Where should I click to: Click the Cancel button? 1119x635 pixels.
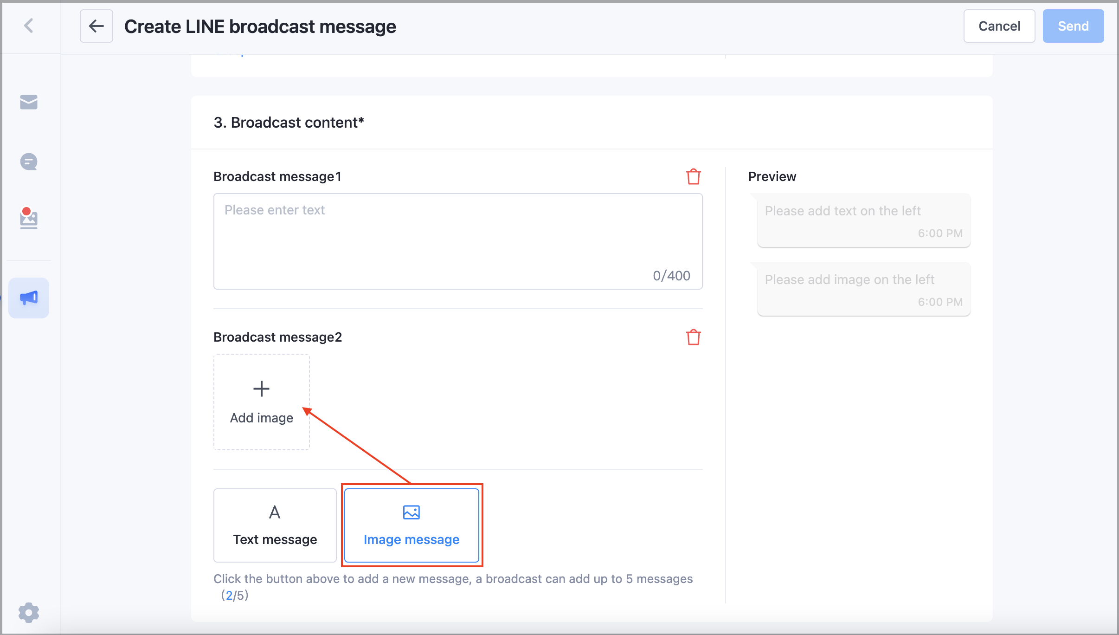[999, 26]
